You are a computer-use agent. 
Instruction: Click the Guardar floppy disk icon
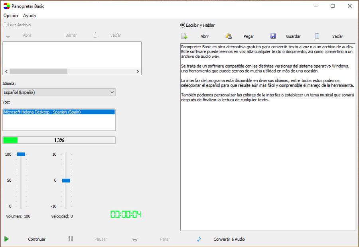click(273, 36)
